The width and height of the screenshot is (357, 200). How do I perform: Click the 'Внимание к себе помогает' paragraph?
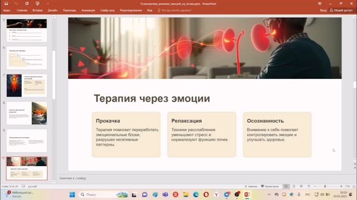coord(273,134)
